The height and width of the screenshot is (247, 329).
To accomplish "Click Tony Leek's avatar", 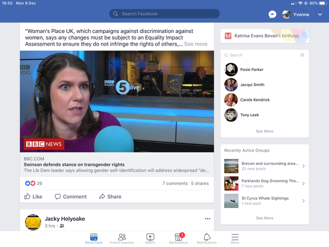I will click(231, 115).
